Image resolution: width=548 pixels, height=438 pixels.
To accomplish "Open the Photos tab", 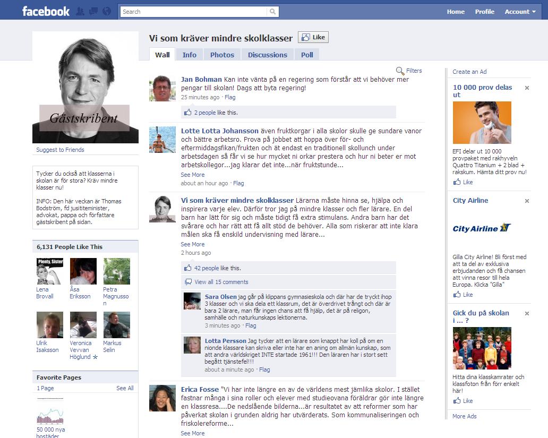I will pos(222,55).
